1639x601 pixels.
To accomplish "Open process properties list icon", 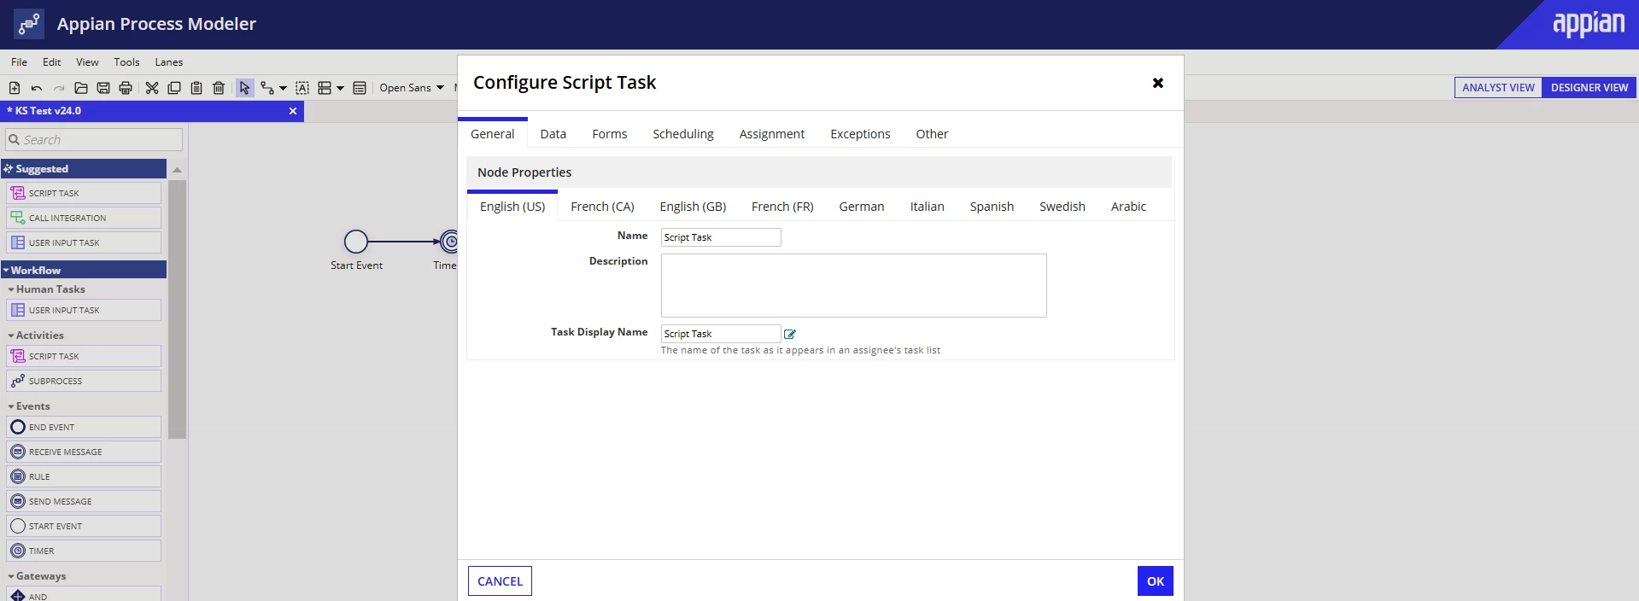I will (x=360, y=88).
